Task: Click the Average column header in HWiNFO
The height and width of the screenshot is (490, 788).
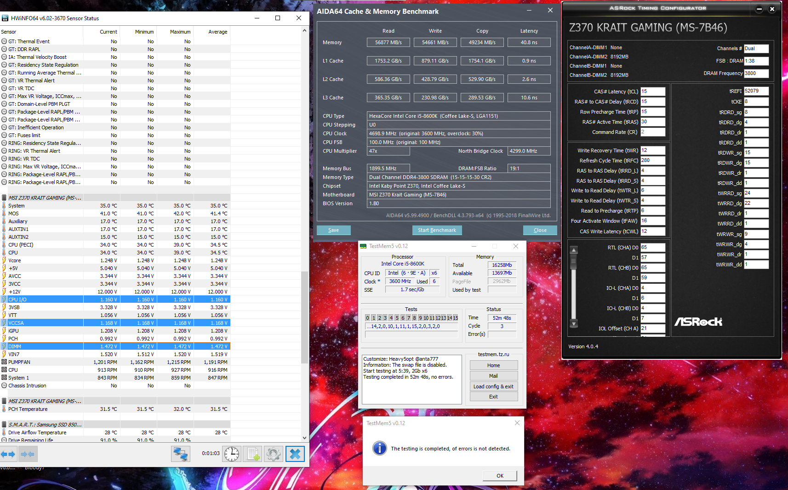Action: 212,32
